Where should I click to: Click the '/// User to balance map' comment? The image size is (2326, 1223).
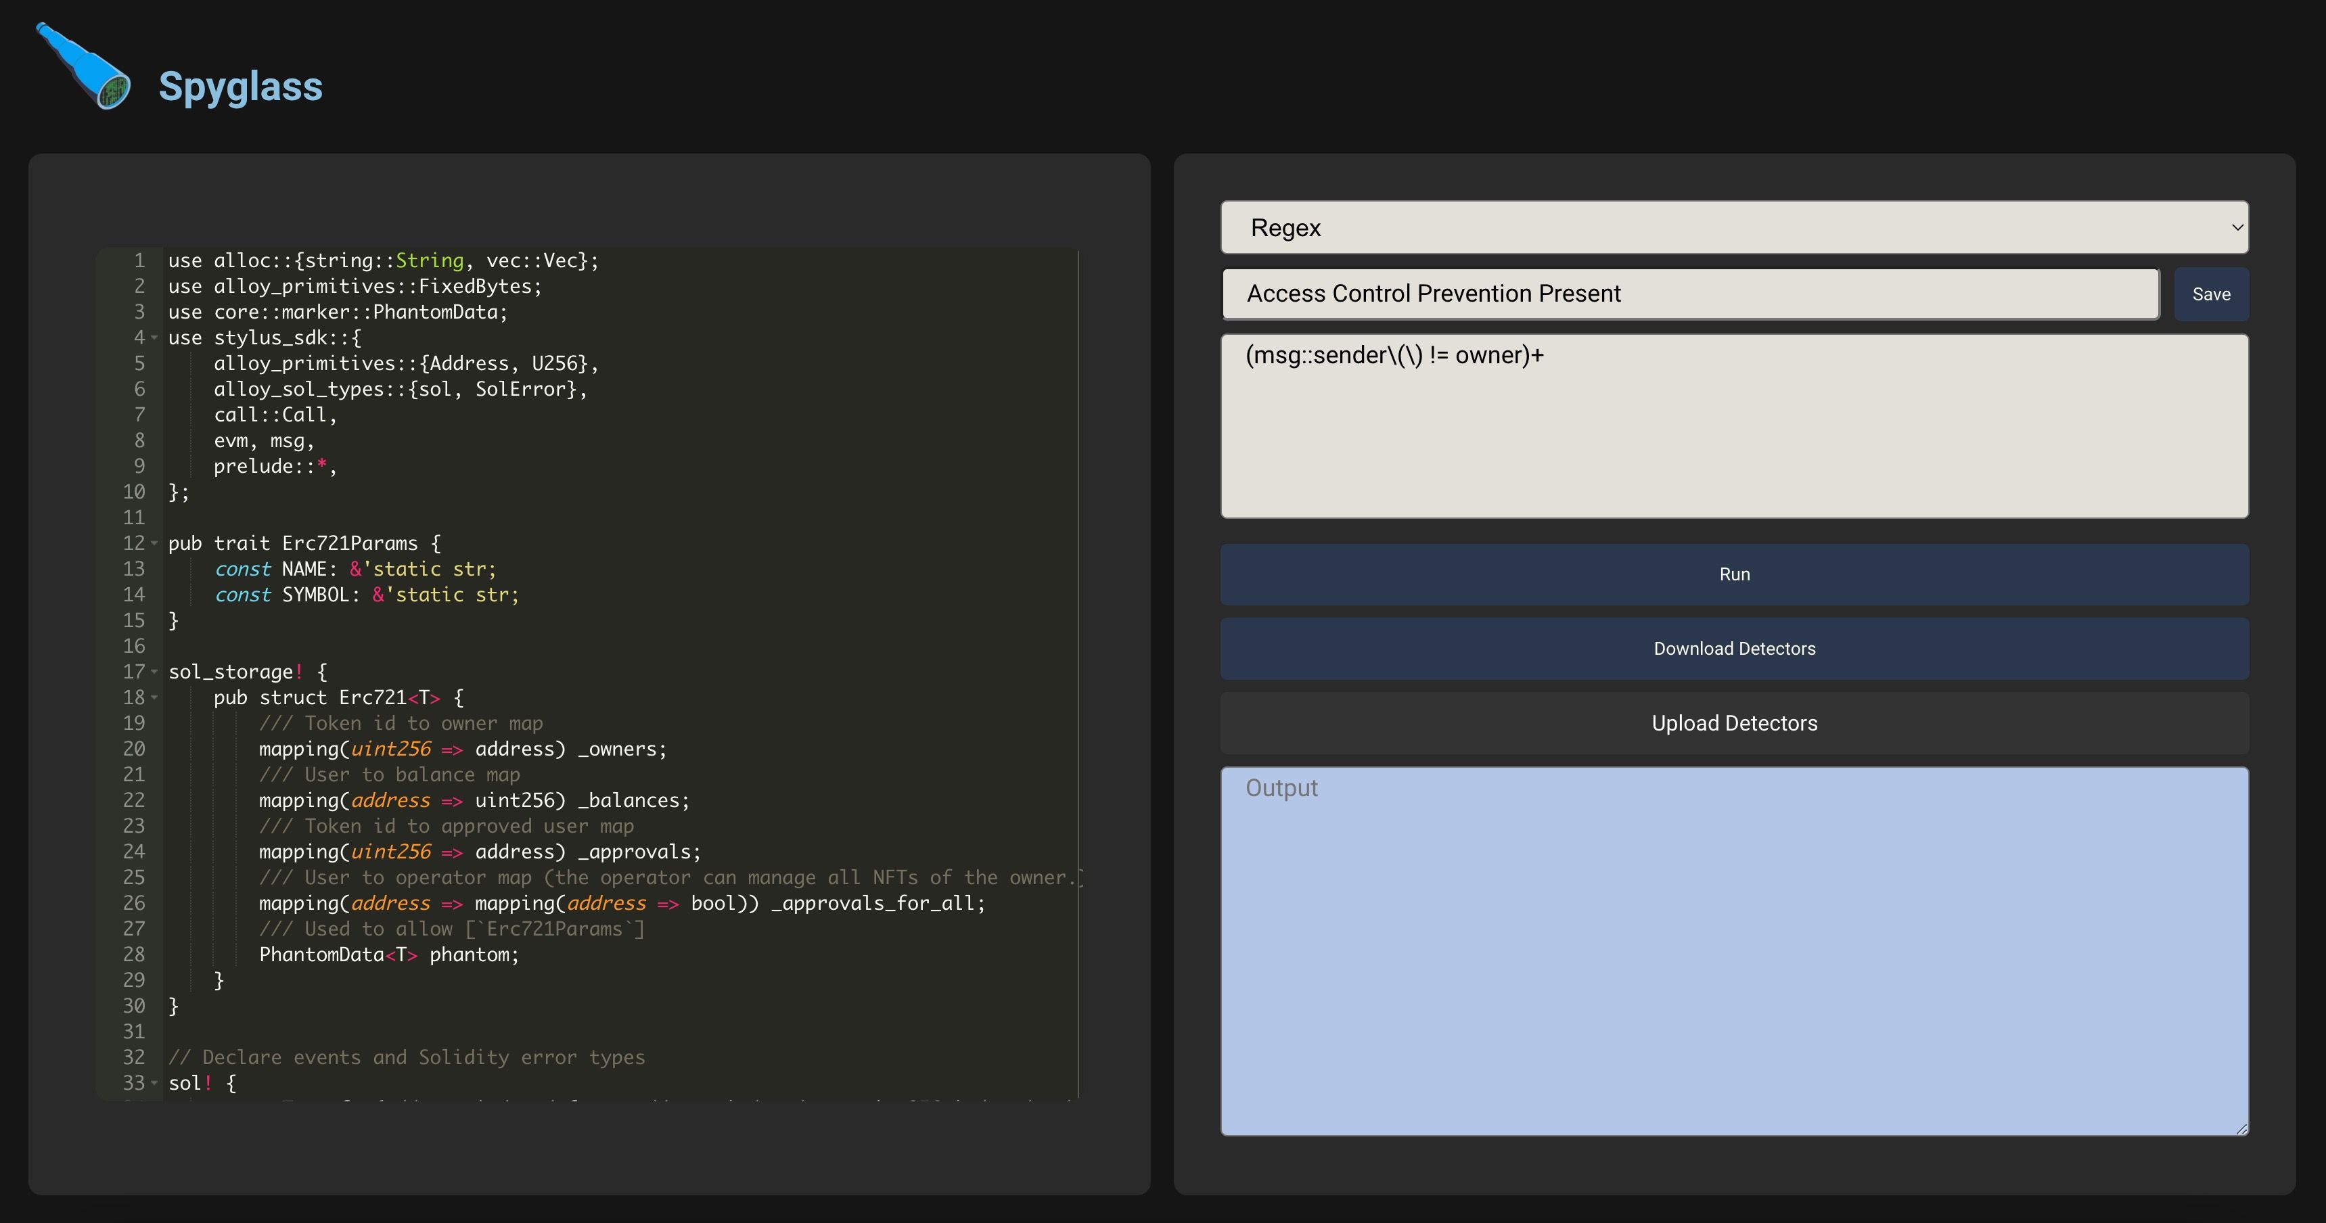pyautogui.click(x=389, y=775)
